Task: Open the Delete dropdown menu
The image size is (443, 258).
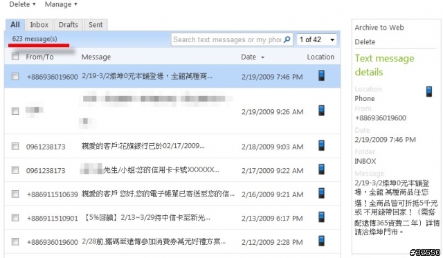Action: tap(22, 4)
